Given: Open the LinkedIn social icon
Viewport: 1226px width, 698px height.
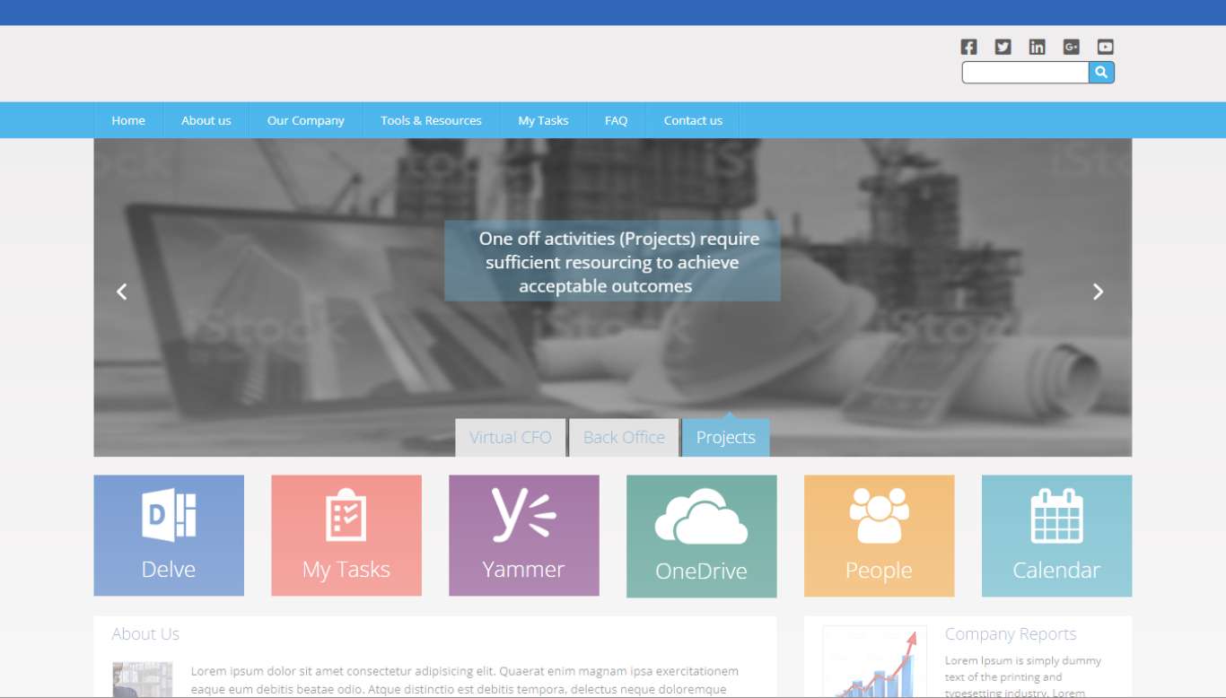Looking at the screenshot, I should pyautogui.click(x=1037, y=47).
